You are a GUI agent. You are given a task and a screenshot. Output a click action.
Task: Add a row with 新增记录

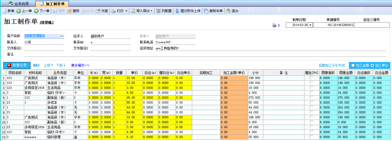pos(17,65)
